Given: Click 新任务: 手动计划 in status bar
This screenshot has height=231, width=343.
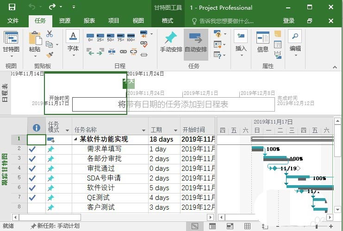Looking at the screenshot, I should [55, 226].
